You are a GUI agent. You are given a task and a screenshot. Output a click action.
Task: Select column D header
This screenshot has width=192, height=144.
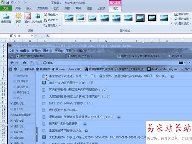[x=60, y=41]
